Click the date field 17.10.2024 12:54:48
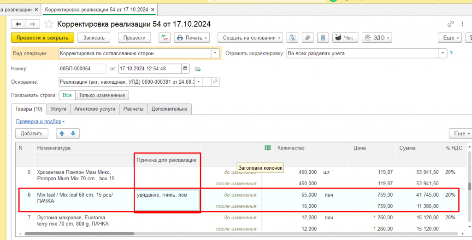 click(x=150, y=69)
